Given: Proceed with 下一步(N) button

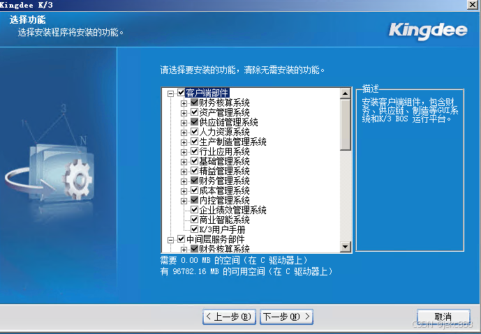Looking at the screenshot, I should (x=286, y=317).
